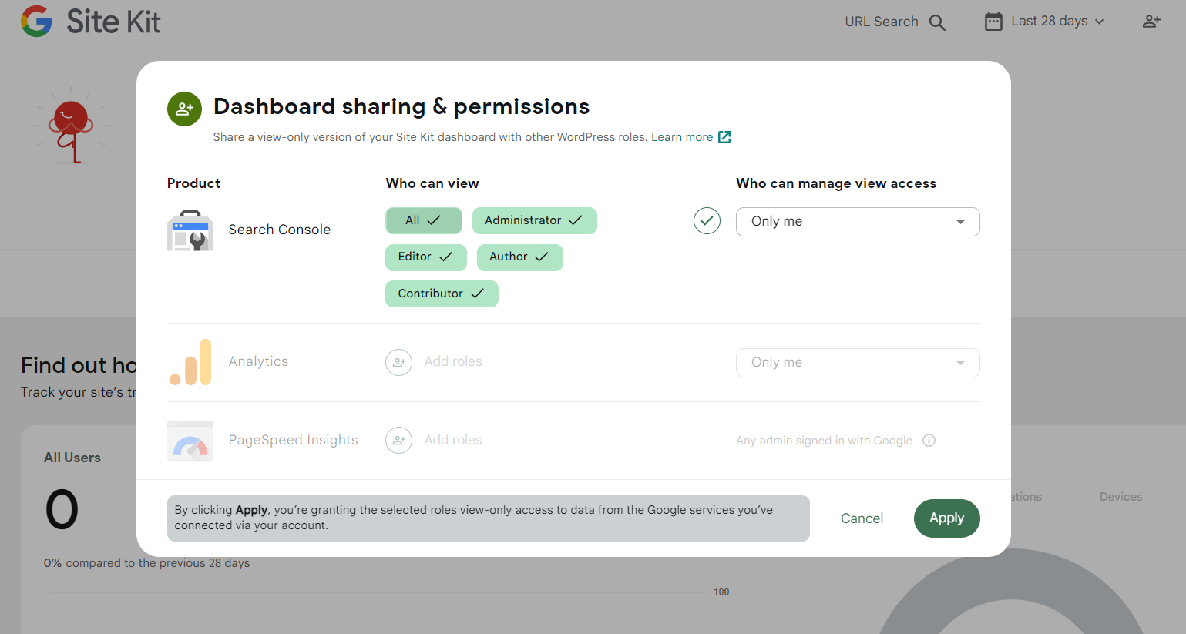
Task: Click the info icon next to admin text
Action: pos(929,441)
